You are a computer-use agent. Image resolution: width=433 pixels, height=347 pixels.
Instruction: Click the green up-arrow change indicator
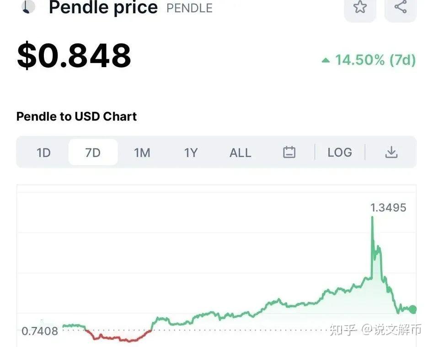tap(326, 60)
